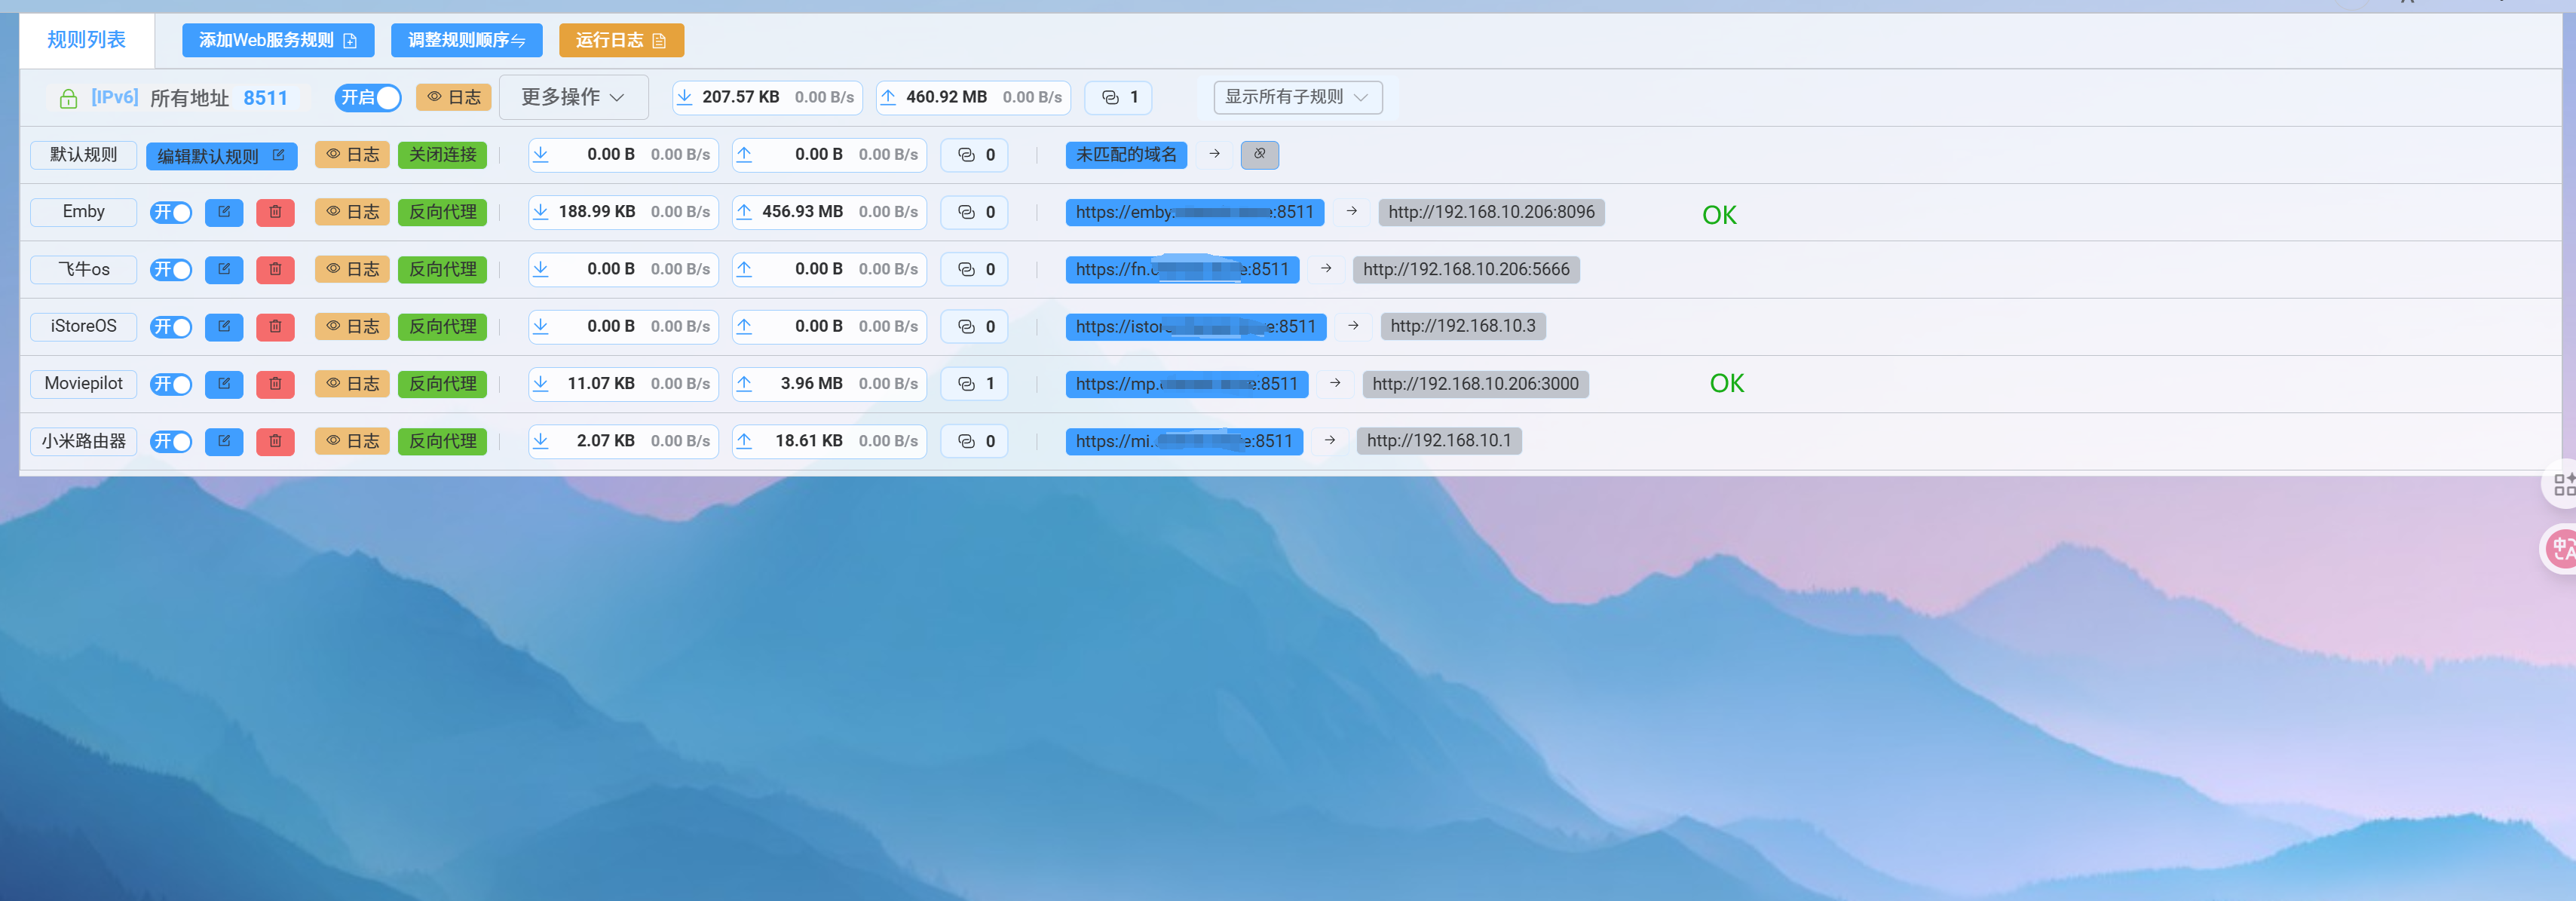Delete the Moviepilot rule with trash icon
Screen dimensions: 2576x901
(x=275, y=384)
